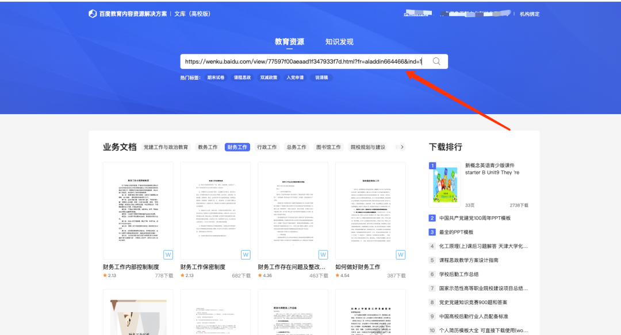Open 中国共产党建党100周年PPT模板 ranking link
621x335 pixels.
tap(475, 218)
